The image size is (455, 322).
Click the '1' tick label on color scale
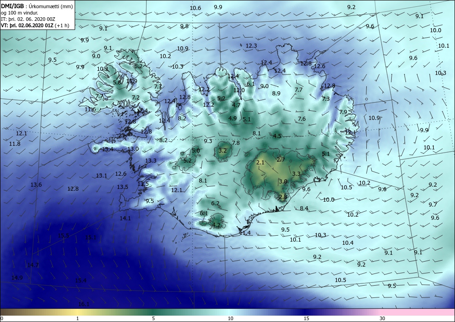(77, 319)
